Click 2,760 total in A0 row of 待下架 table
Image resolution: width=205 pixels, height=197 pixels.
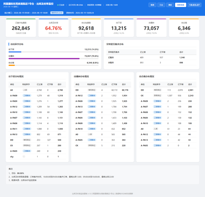[x=60, y=90]
